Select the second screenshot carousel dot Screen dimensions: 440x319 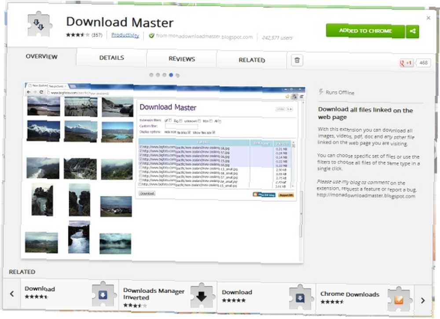click(x=158, y=75)
